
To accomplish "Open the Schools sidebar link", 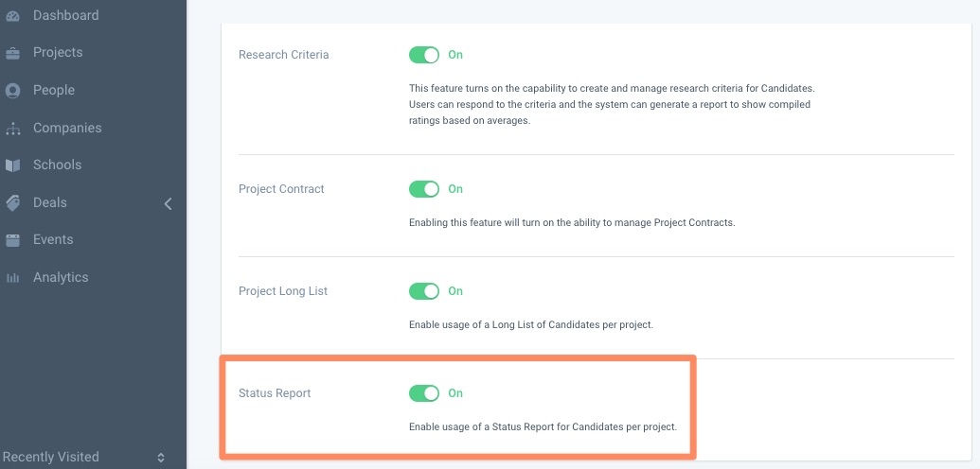I will [58, 165].
